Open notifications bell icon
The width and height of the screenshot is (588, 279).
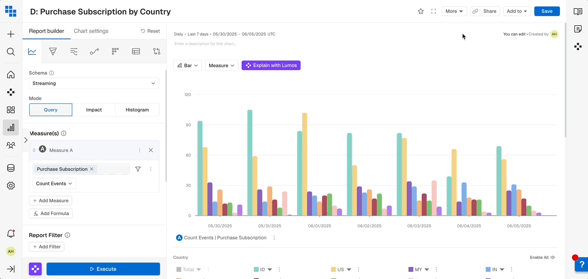11,234
